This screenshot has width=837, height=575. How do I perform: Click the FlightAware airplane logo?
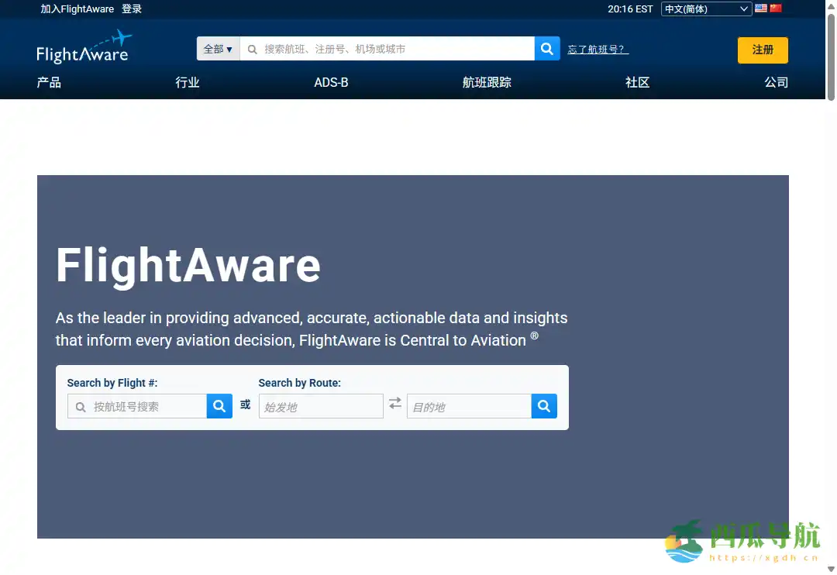(x=84, y=46)
